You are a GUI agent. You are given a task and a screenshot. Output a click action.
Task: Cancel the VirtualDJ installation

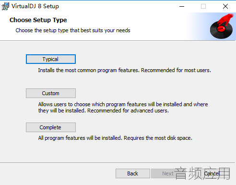(212, 173)
